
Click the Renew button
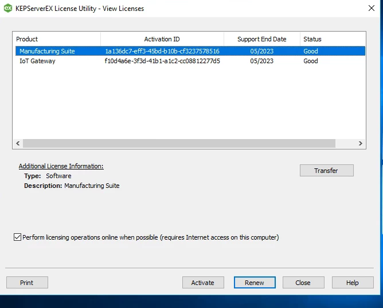pyautogui.click(x=255, y=283)
